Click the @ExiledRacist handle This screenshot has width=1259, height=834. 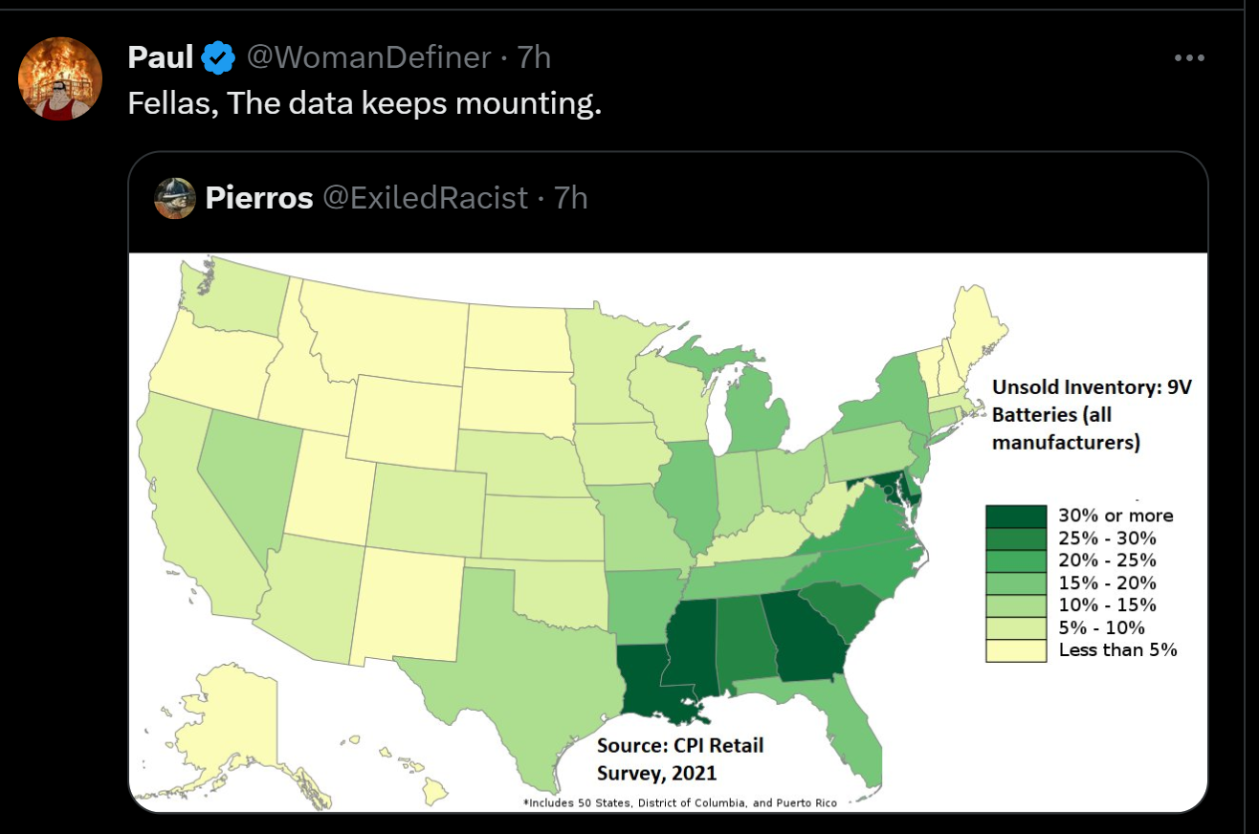coord(425,198)
